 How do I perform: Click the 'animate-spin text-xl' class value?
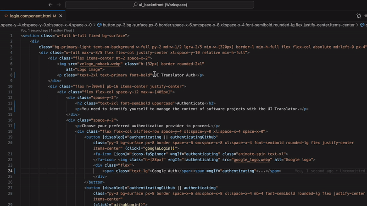262,154
